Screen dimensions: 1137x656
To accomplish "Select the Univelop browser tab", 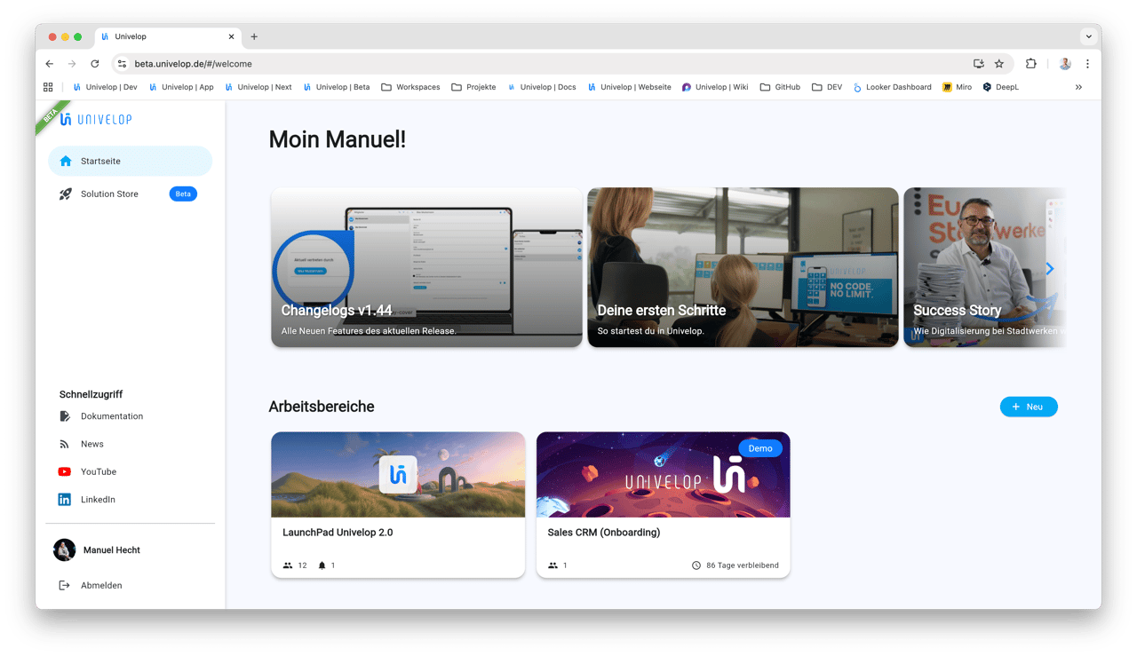I will coord(167,36).
